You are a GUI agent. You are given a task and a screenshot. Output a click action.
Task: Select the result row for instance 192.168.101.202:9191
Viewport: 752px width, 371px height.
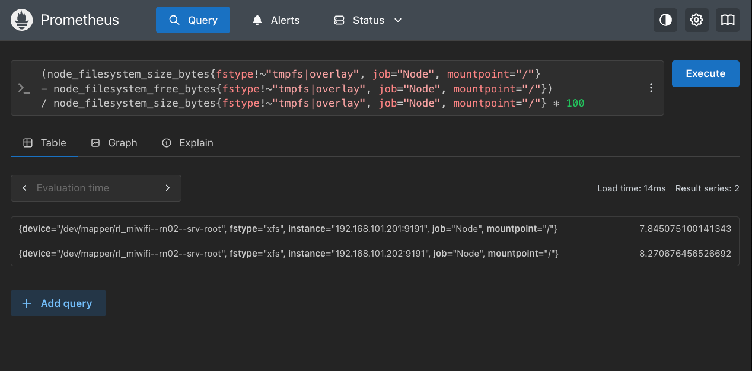(x=375, y=254)
